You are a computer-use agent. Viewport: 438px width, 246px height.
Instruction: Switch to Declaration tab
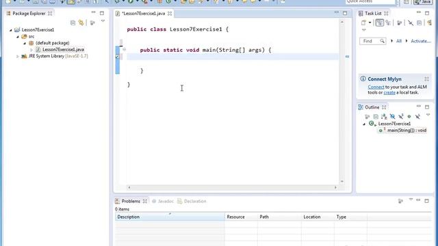coord(195,201)
